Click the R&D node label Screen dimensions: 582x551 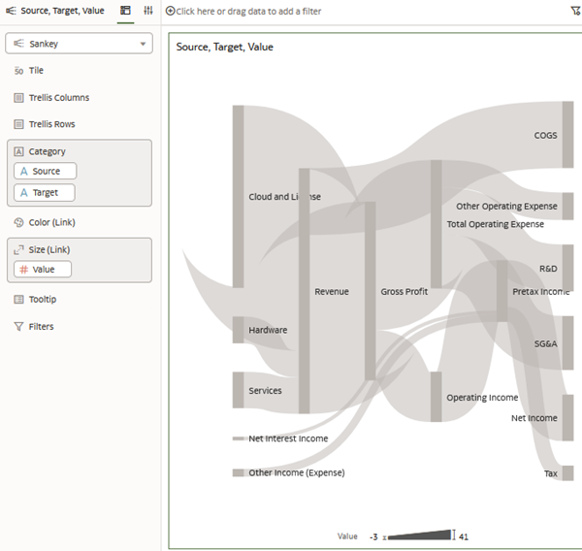(x=548, y=269)
